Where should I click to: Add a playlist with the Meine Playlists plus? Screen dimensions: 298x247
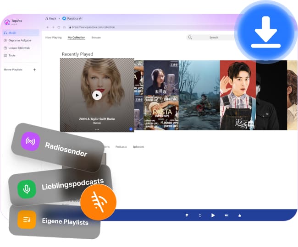[x=34, y=70]
